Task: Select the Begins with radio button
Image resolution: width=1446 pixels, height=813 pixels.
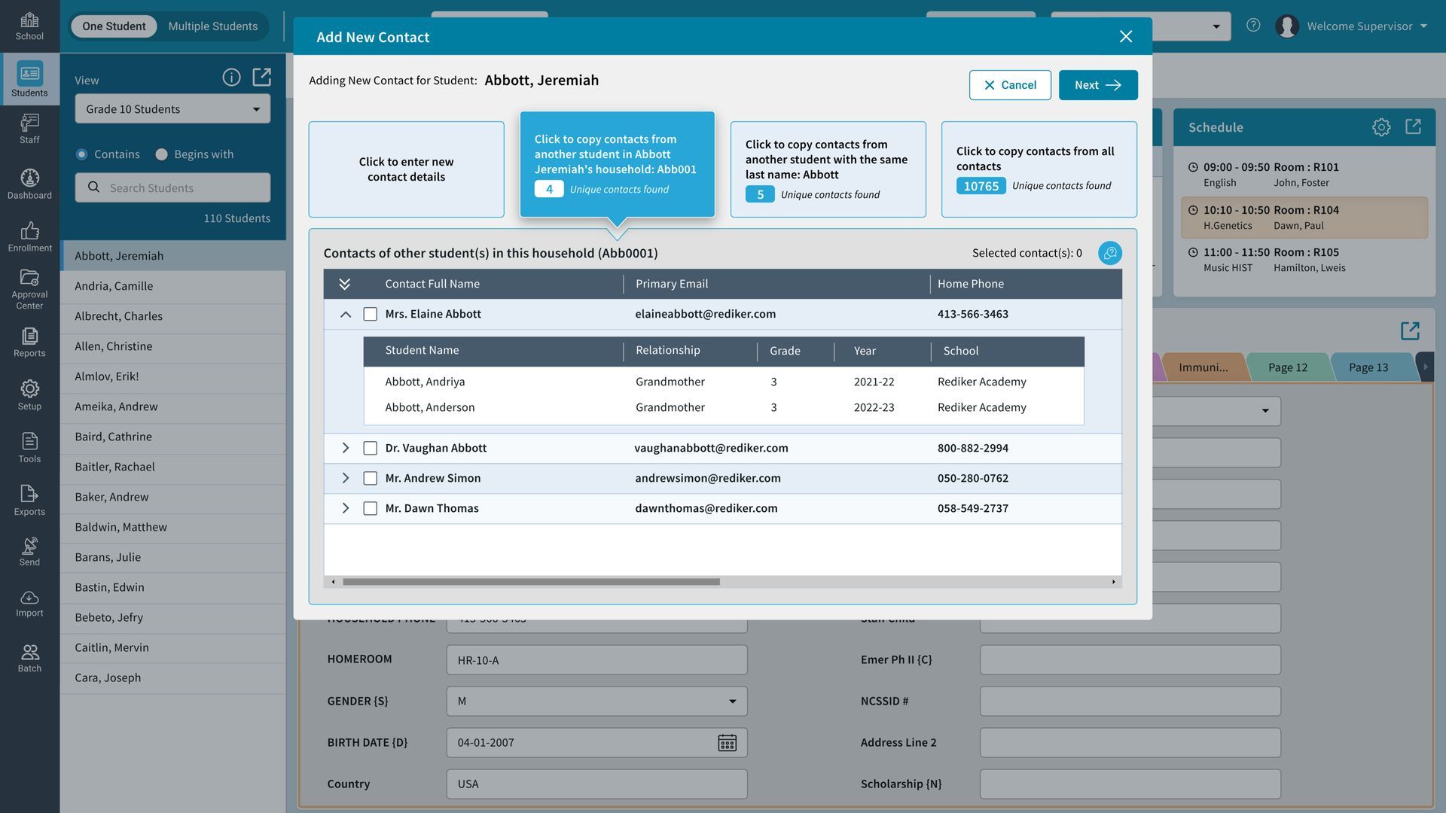Action: [161, 154]
